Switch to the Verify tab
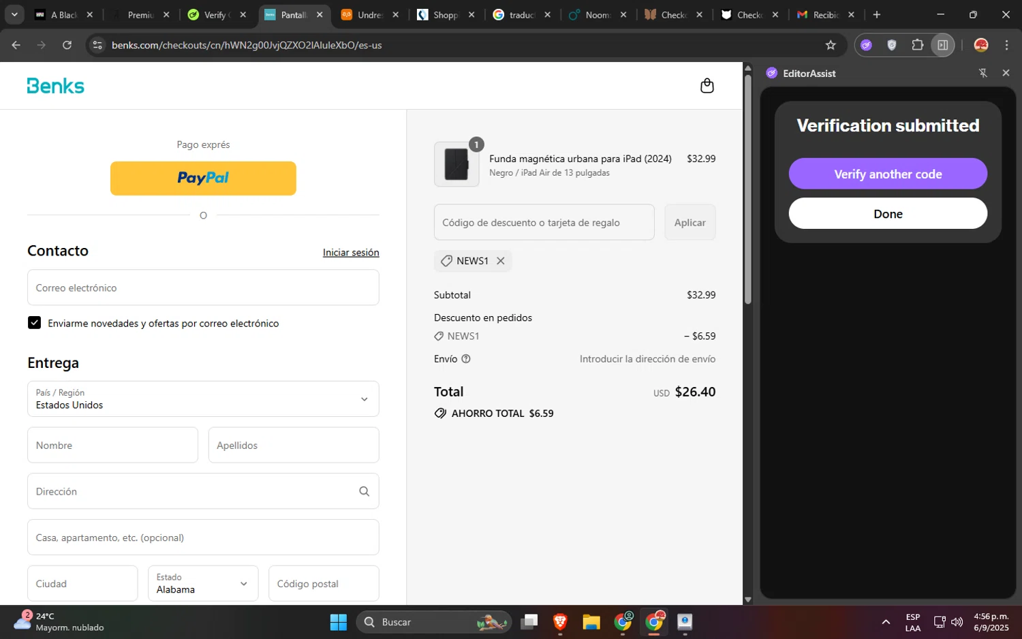Image resolution: width=1022 pixels, height=639 pixels. pyautogui.click(x=217, y=15)
